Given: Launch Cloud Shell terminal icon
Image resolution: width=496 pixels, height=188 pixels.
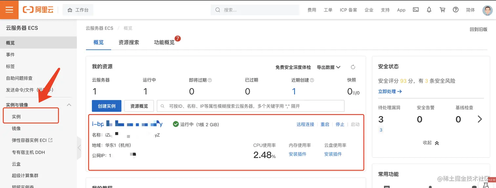Looking at the screenshot, I should pos(416,10).
